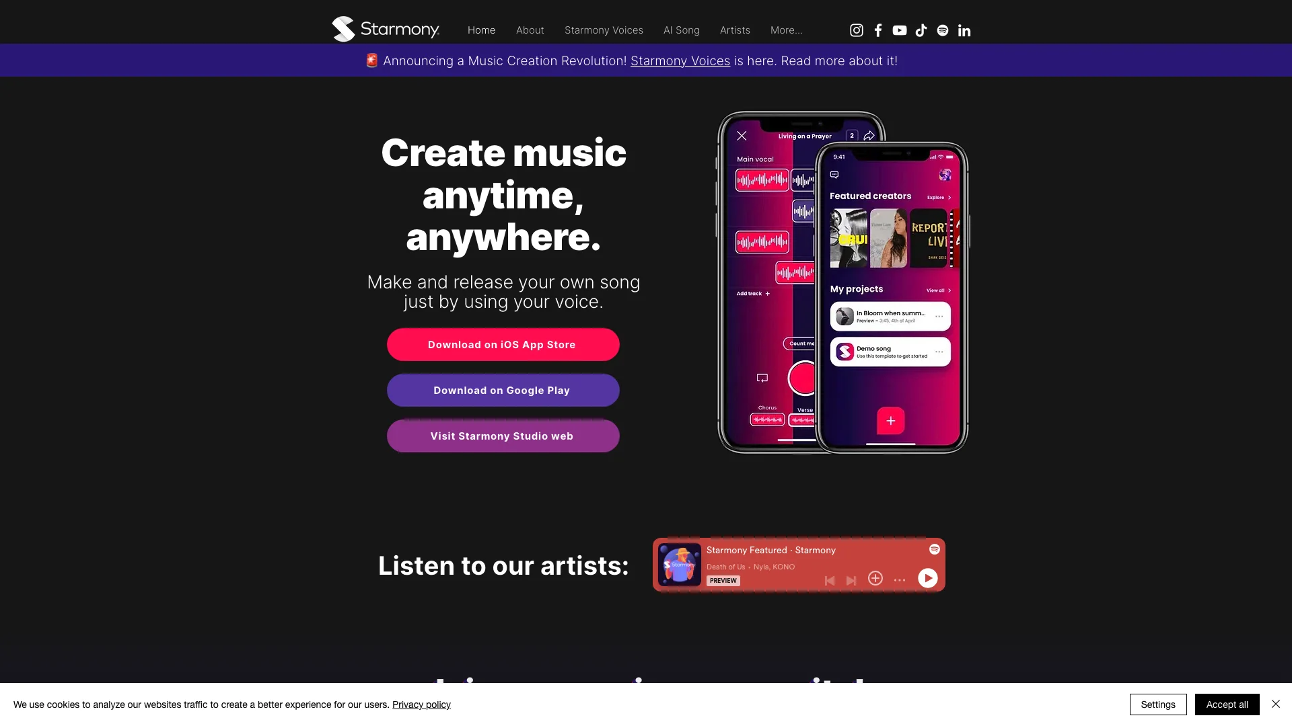
Task: Open TikTok profile via navbar icon
Action: click(920, 30)
